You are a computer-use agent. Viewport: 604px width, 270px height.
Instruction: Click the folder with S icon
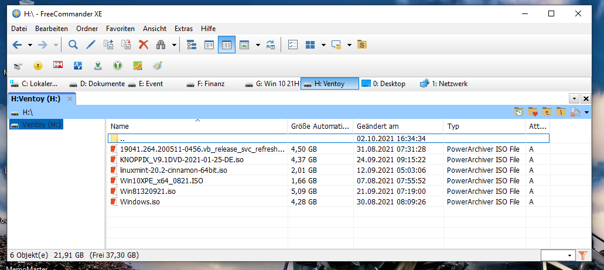click(361, 45)
